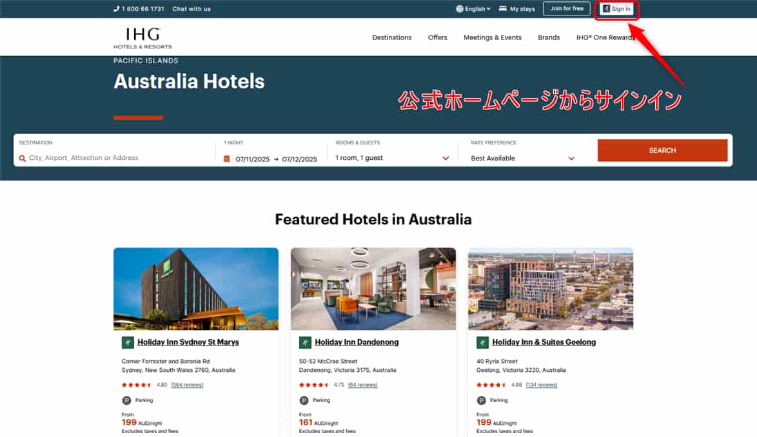Click Holiday Inn logo beside Dandenong
Viewport: 757px width, 437px height.
[305, 342]
